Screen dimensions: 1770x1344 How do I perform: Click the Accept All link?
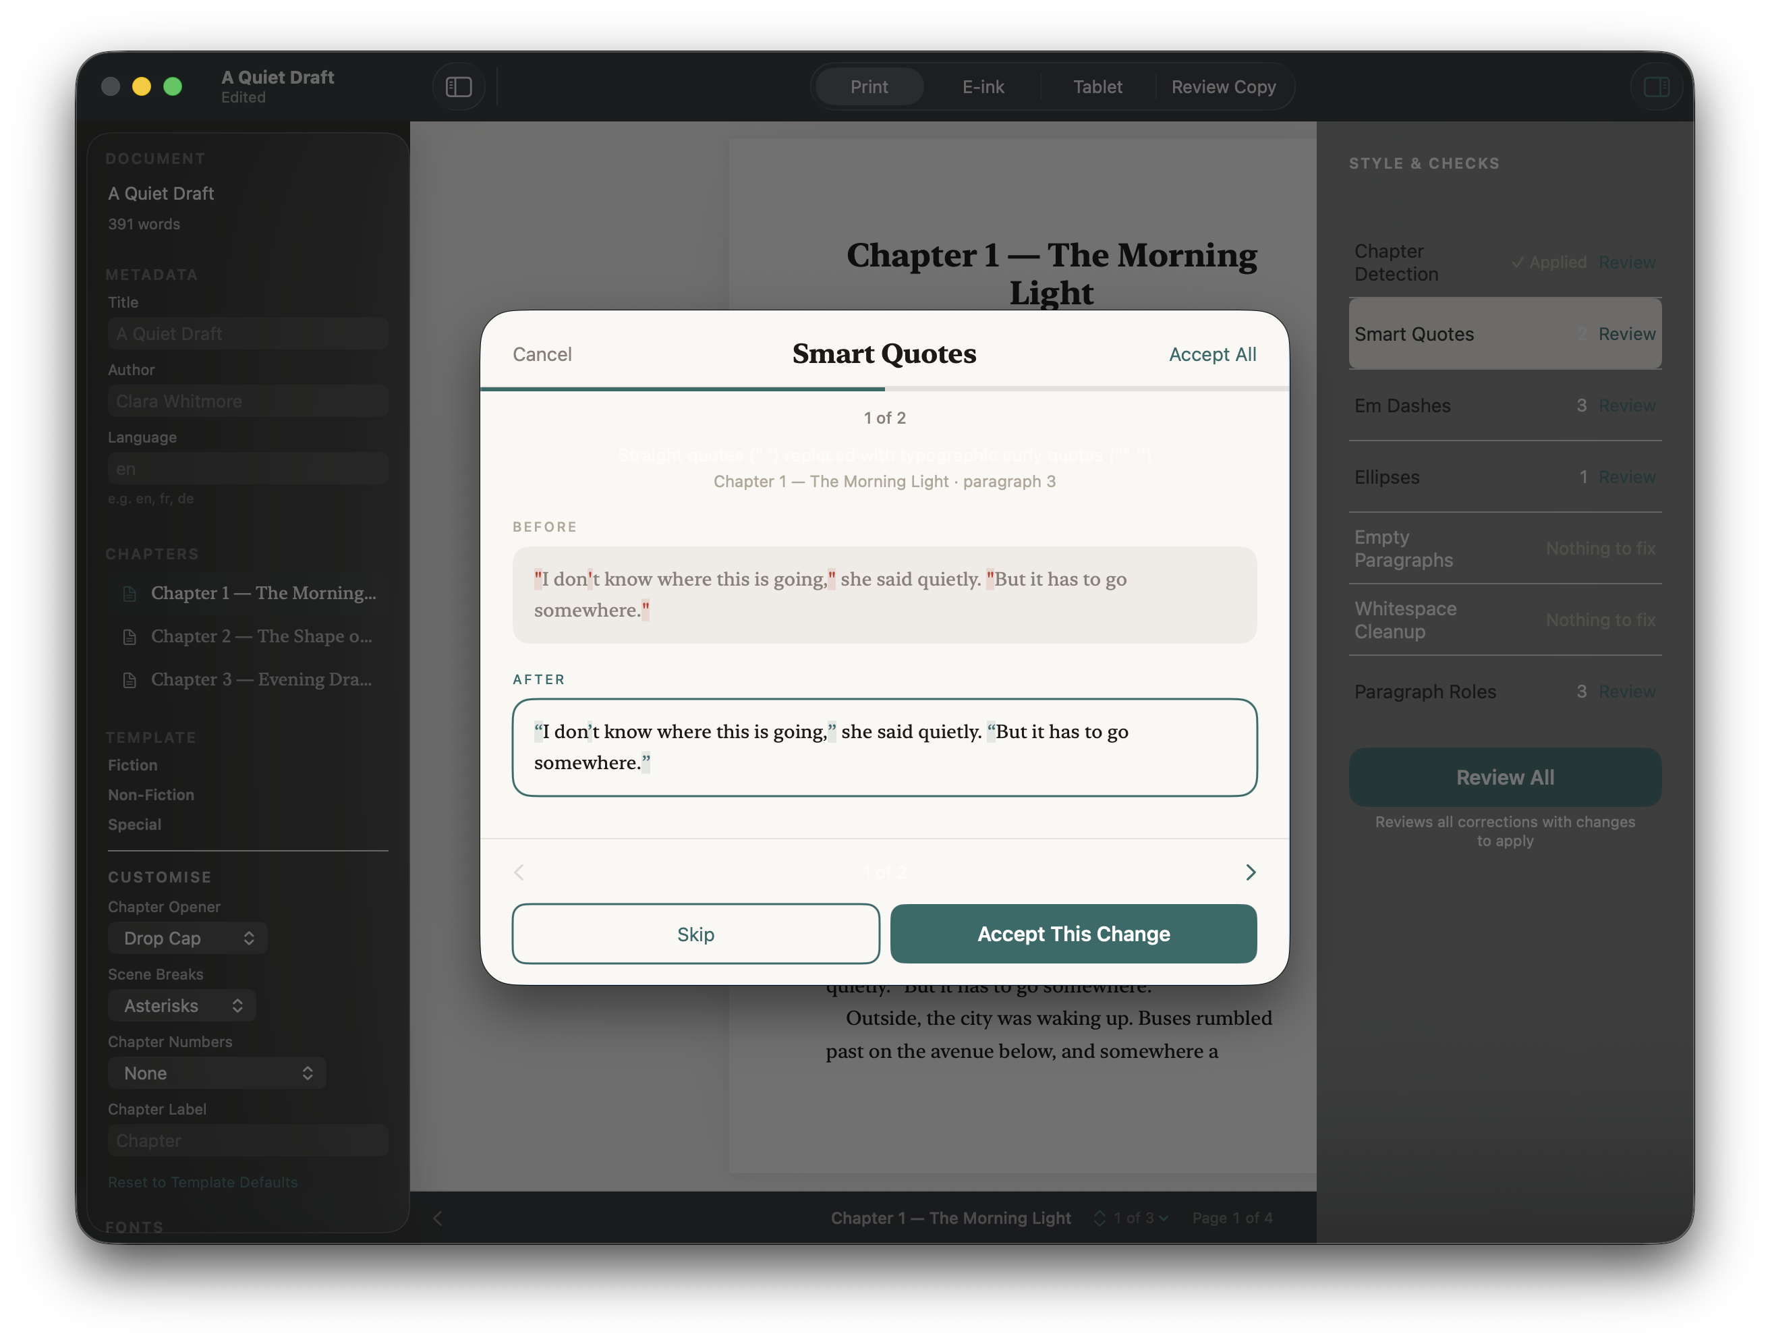tap(1211, 354)
